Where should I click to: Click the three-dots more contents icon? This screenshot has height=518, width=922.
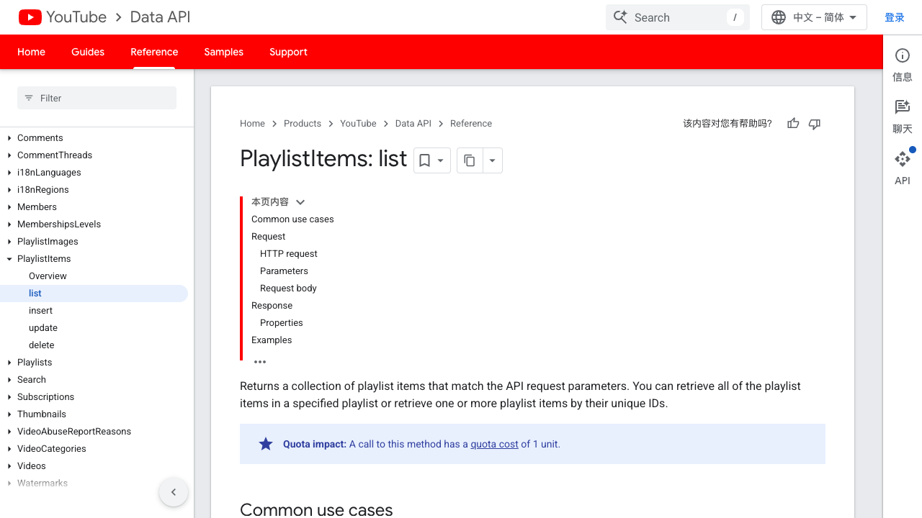coord(260,362)
